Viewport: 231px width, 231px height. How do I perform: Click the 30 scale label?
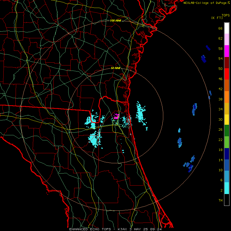220,119
